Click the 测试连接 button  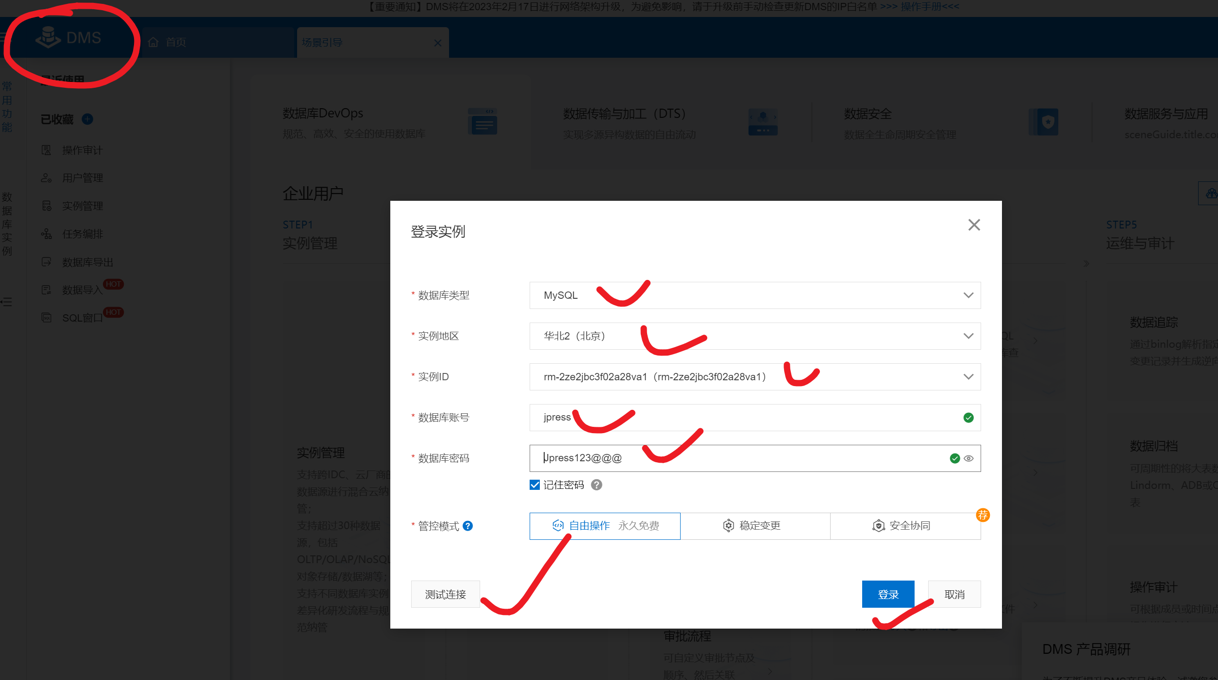pos(445,594)
